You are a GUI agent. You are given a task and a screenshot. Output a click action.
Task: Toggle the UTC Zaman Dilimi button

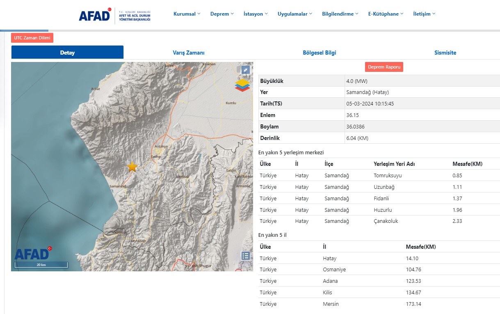(x=32, y=38)
